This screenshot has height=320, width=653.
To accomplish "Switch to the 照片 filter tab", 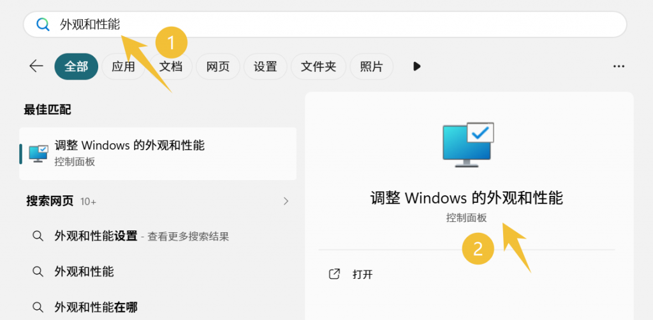I will [x=372, y=67].
